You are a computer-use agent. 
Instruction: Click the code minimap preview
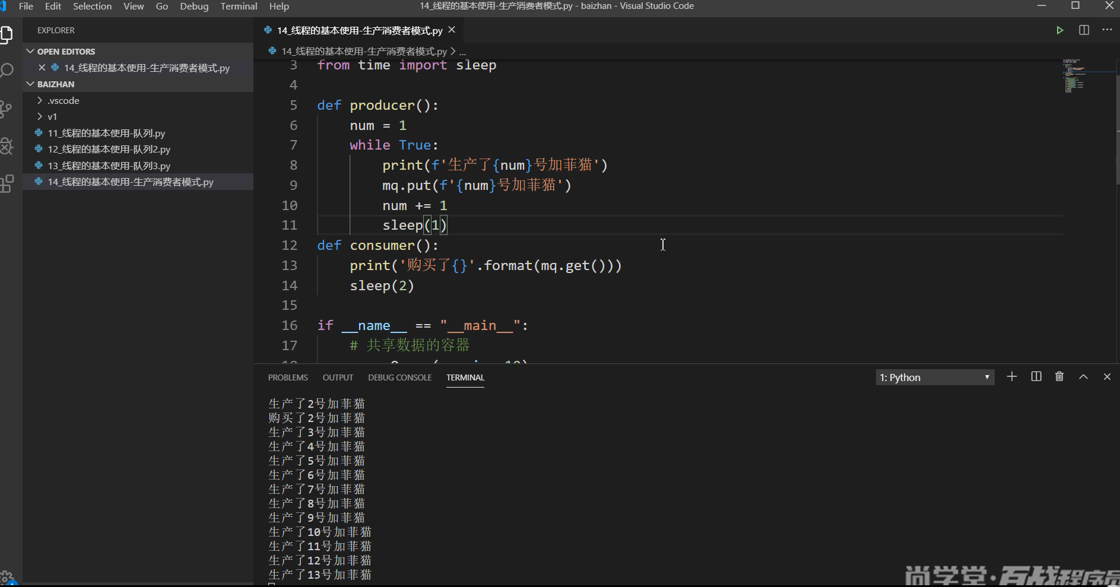(1075, 75)
